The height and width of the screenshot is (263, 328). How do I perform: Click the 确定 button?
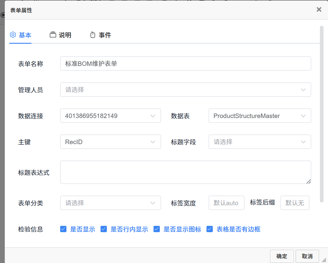[282, 256]
